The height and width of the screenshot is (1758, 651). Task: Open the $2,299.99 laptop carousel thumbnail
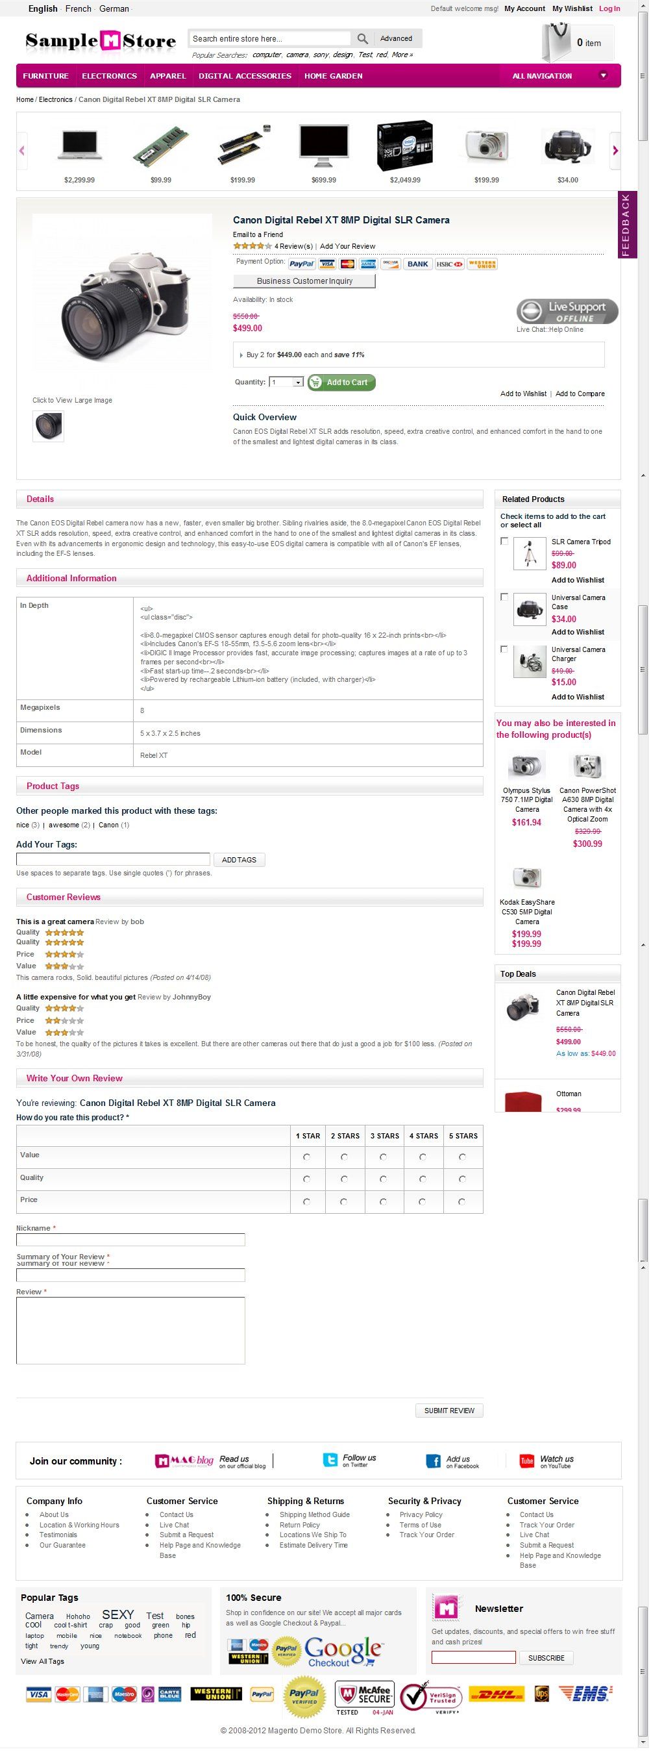pyautogui.click(x=80, y=145)
